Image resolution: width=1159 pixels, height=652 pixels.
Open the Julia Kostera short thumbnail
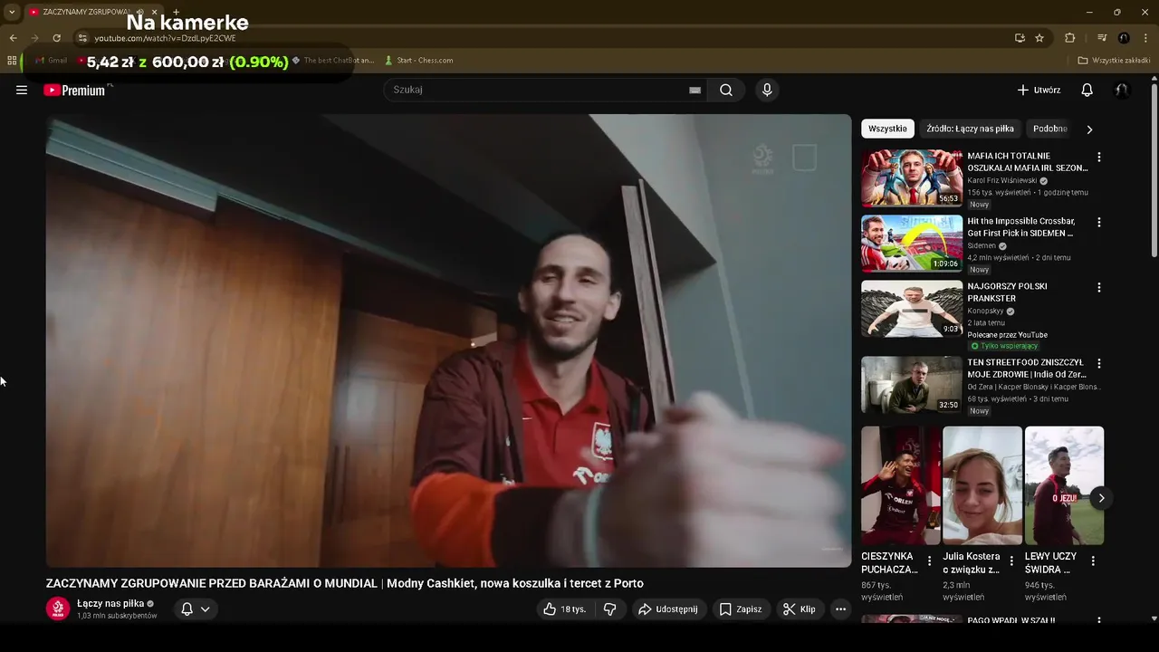tap(982, 485)
